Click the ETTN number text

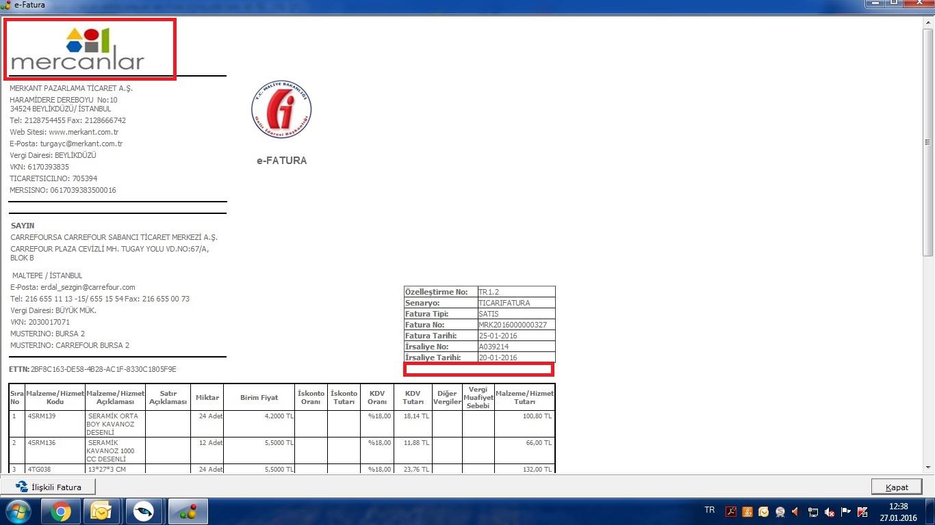tap(103, 369)
